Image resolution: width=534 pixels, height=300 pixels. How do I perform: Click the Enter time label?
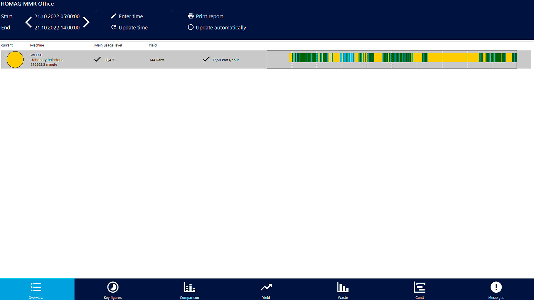tap(131, 16)
